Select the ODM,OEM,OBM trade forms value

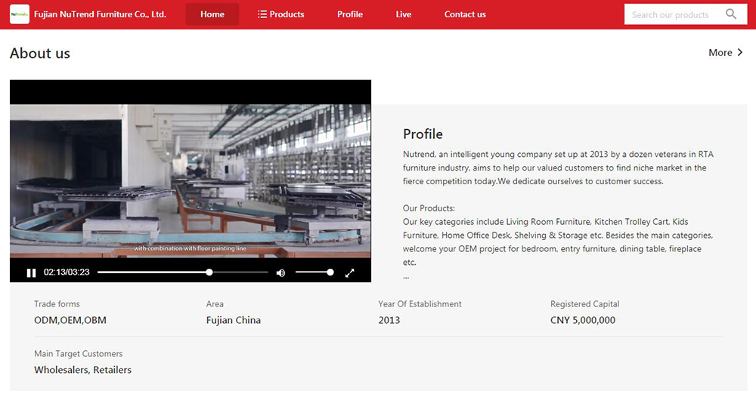pos(70,320)
